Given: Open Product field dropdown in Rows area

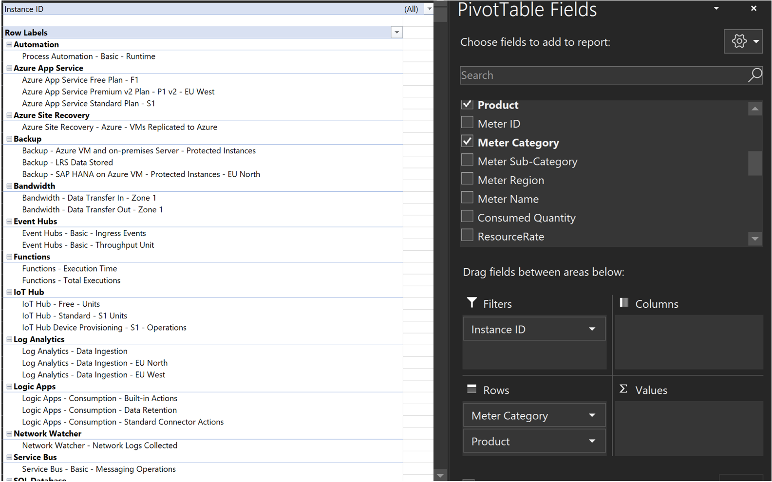Looking at the screenshot, I should point(592,441).
